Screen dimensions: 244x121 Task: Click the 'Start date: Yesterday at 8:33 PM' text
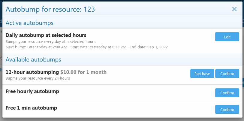coord(98,47)
